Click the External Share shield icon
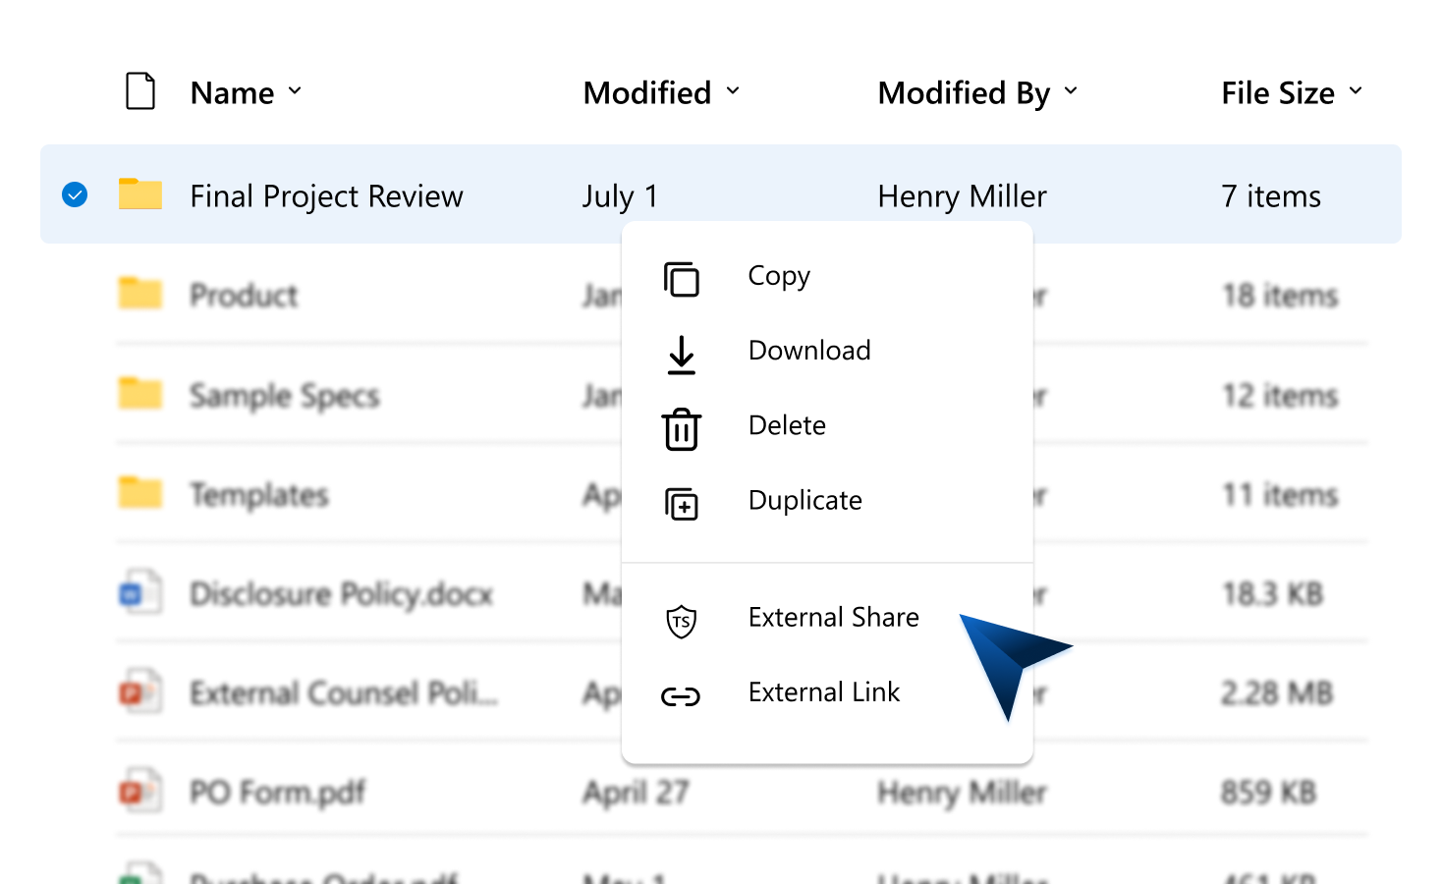This screenshot has width=1442, height=884. (x=681, y=621)
